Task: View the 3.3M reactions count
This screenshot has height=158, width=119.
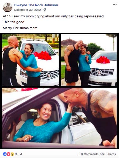Action: [18, 154]
